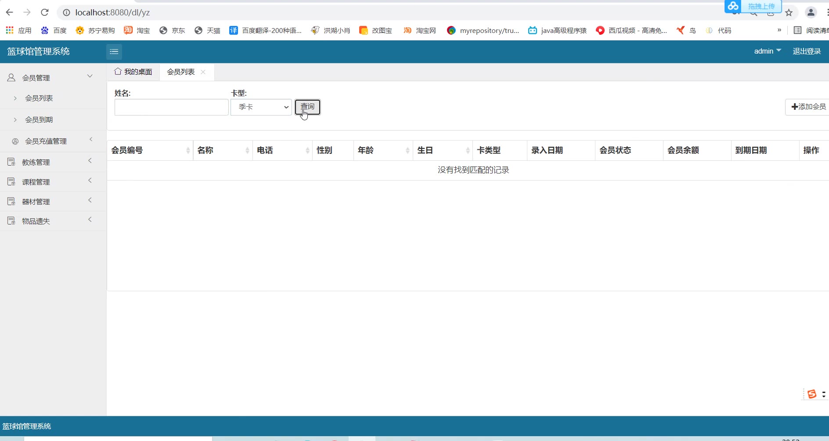Open the admin user dropdown
829x441 pixels.
pyautogui.click(x=767, y=51)
